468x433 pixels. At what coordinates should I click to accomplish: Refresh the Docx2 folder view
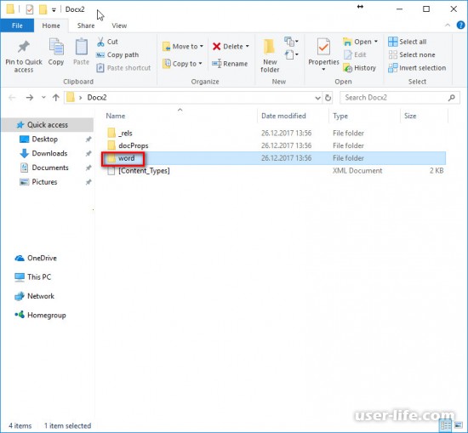[x=328, y=98]
